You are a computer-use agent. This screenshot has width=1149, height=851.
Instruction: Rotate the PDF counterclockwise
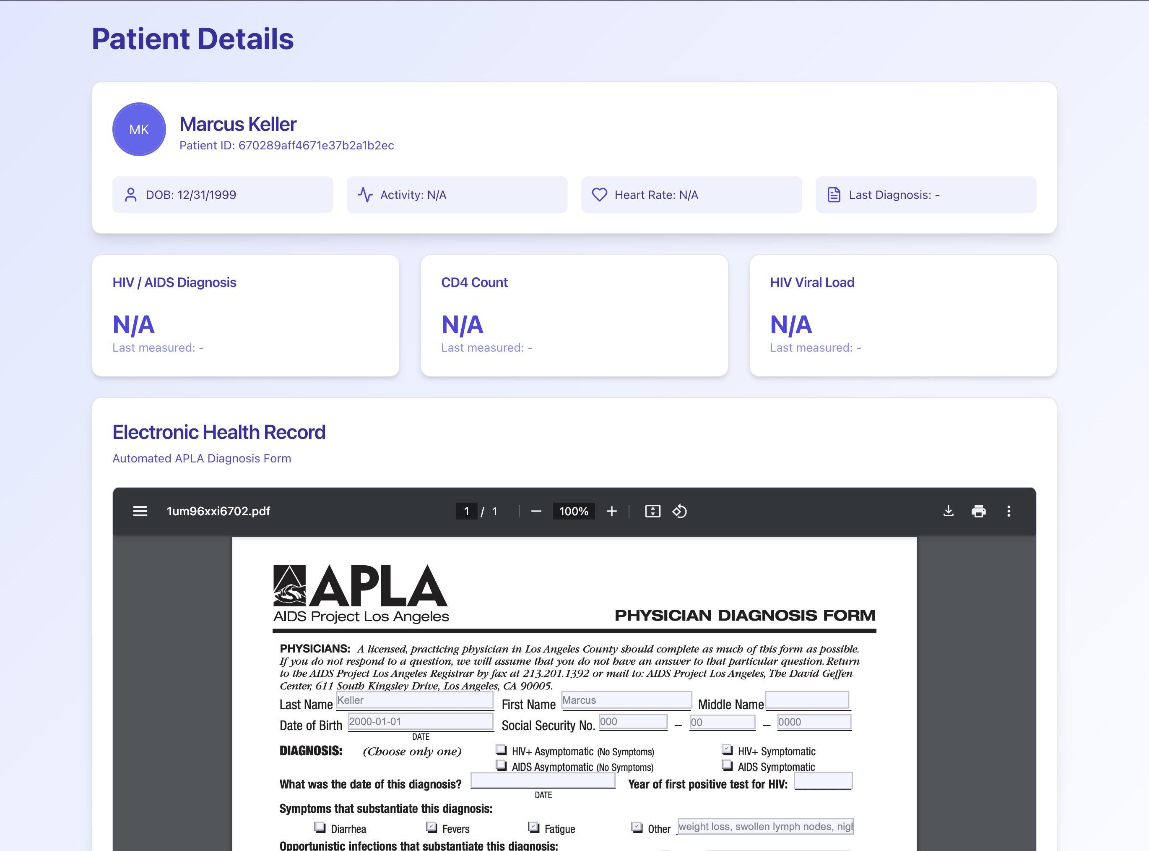[x=679, y=511]
